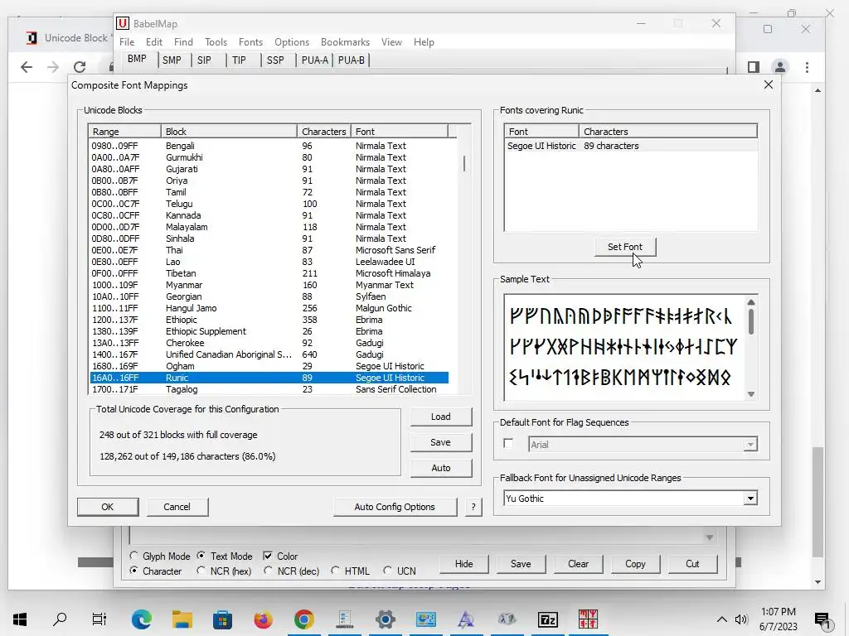Open 7-Zip taskbar icon
849x636 pixels.
(547, 619)
